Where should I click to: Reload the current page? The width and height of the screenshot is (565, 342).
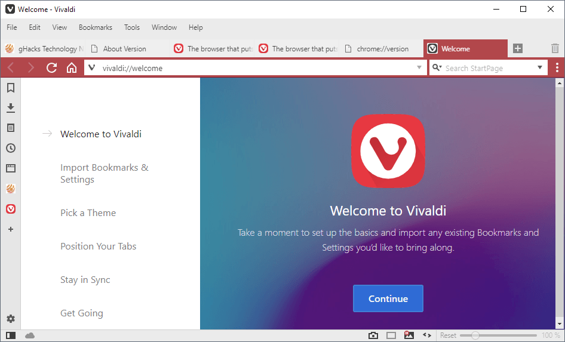pyautogui.click(x=51, y=67)
